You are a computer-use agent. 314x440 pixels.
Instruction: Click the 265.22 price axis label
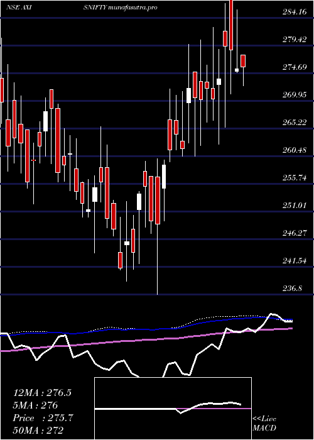click(295, 123)
